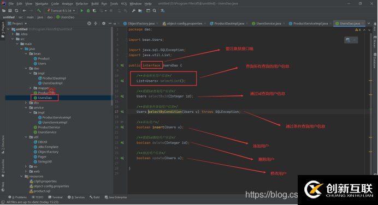378x205 pixels.
Task: Open the Refactor menu
Action: coord(82,4)
